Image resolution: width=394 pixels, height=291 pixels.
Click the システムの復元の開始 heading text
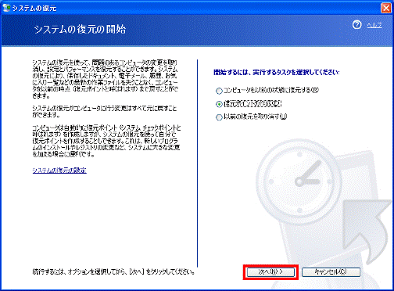tap(80, 30)
